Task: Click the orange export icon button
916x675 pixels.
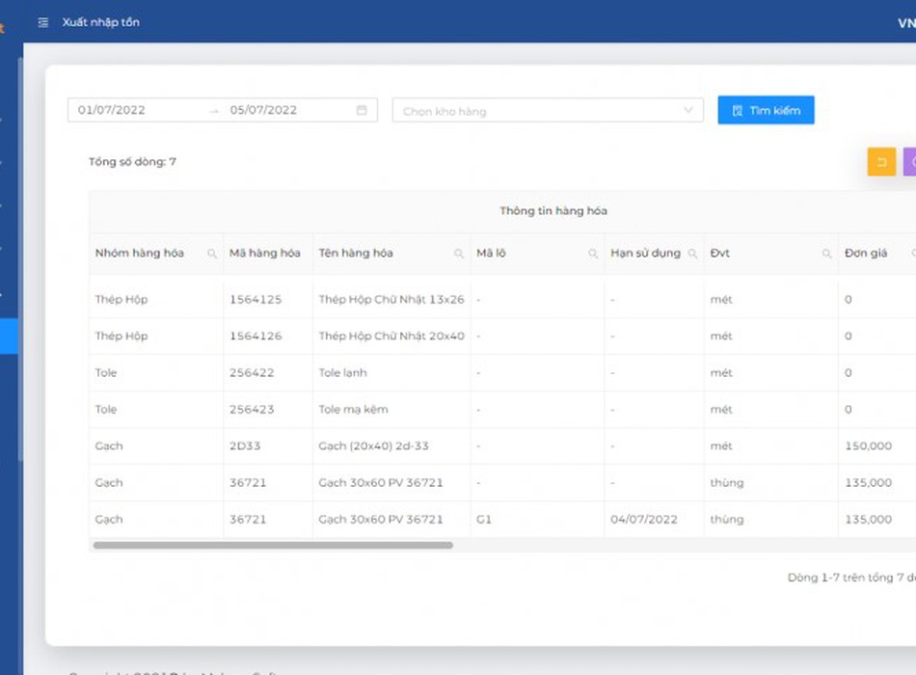Action: [881, 162]
